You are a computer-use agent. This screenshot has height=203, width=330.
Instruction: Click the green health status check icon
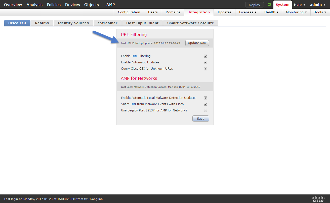(x=269, y=5)
